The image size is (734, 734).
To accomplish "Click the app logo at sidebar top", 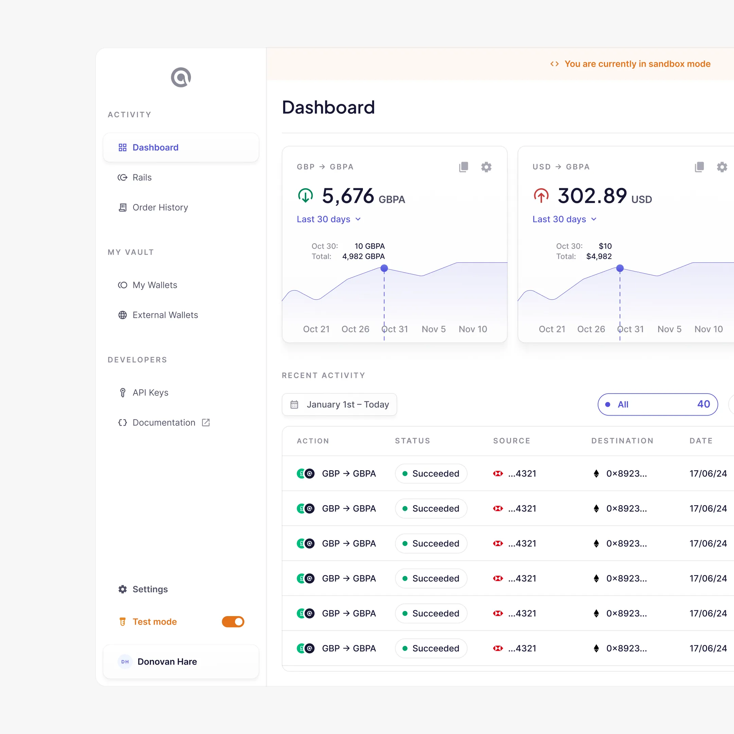I will pyautogui.click(x=180, y=77).
